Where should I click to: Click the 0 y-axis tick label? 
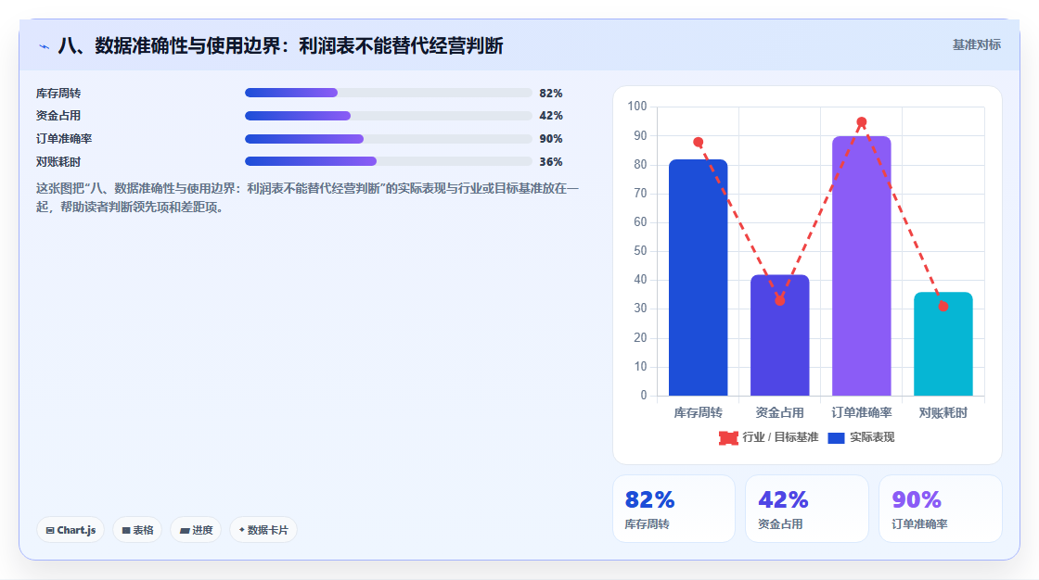(x=644, y=396)
